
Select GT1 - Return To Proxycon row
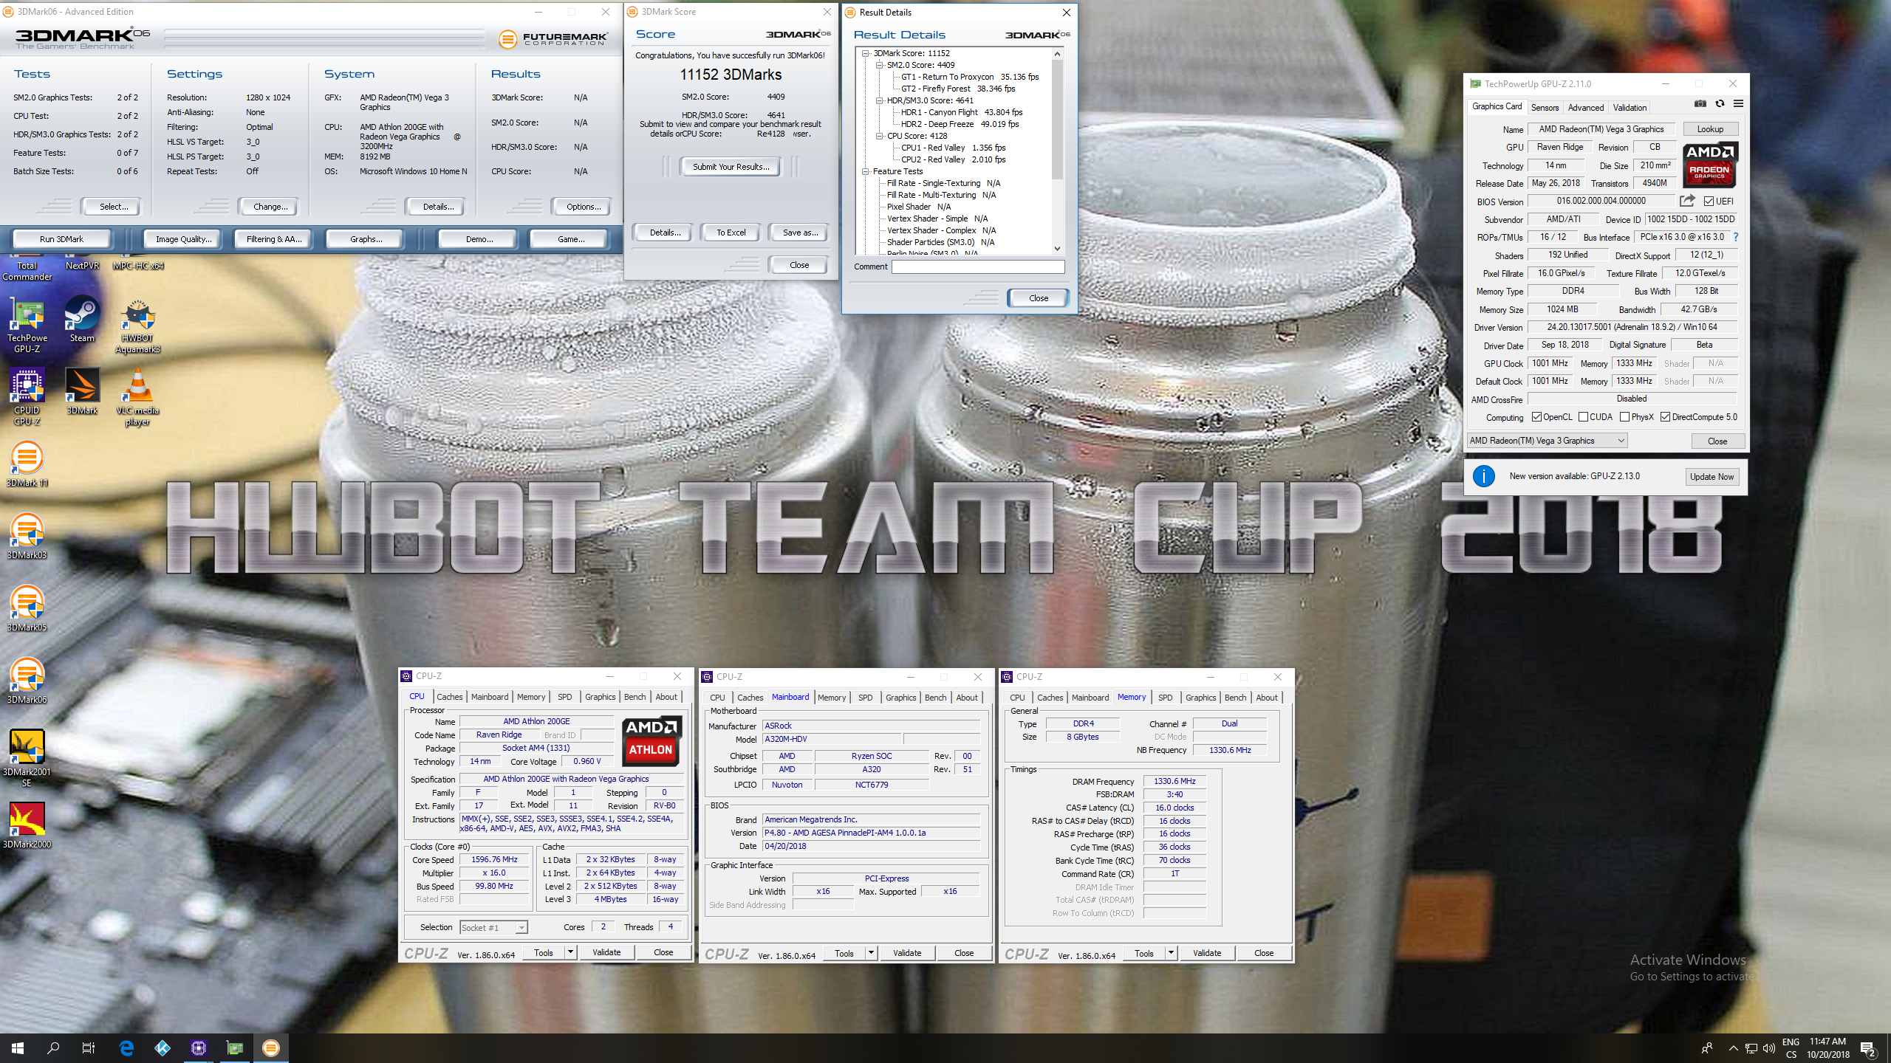[x=969, y=77]
